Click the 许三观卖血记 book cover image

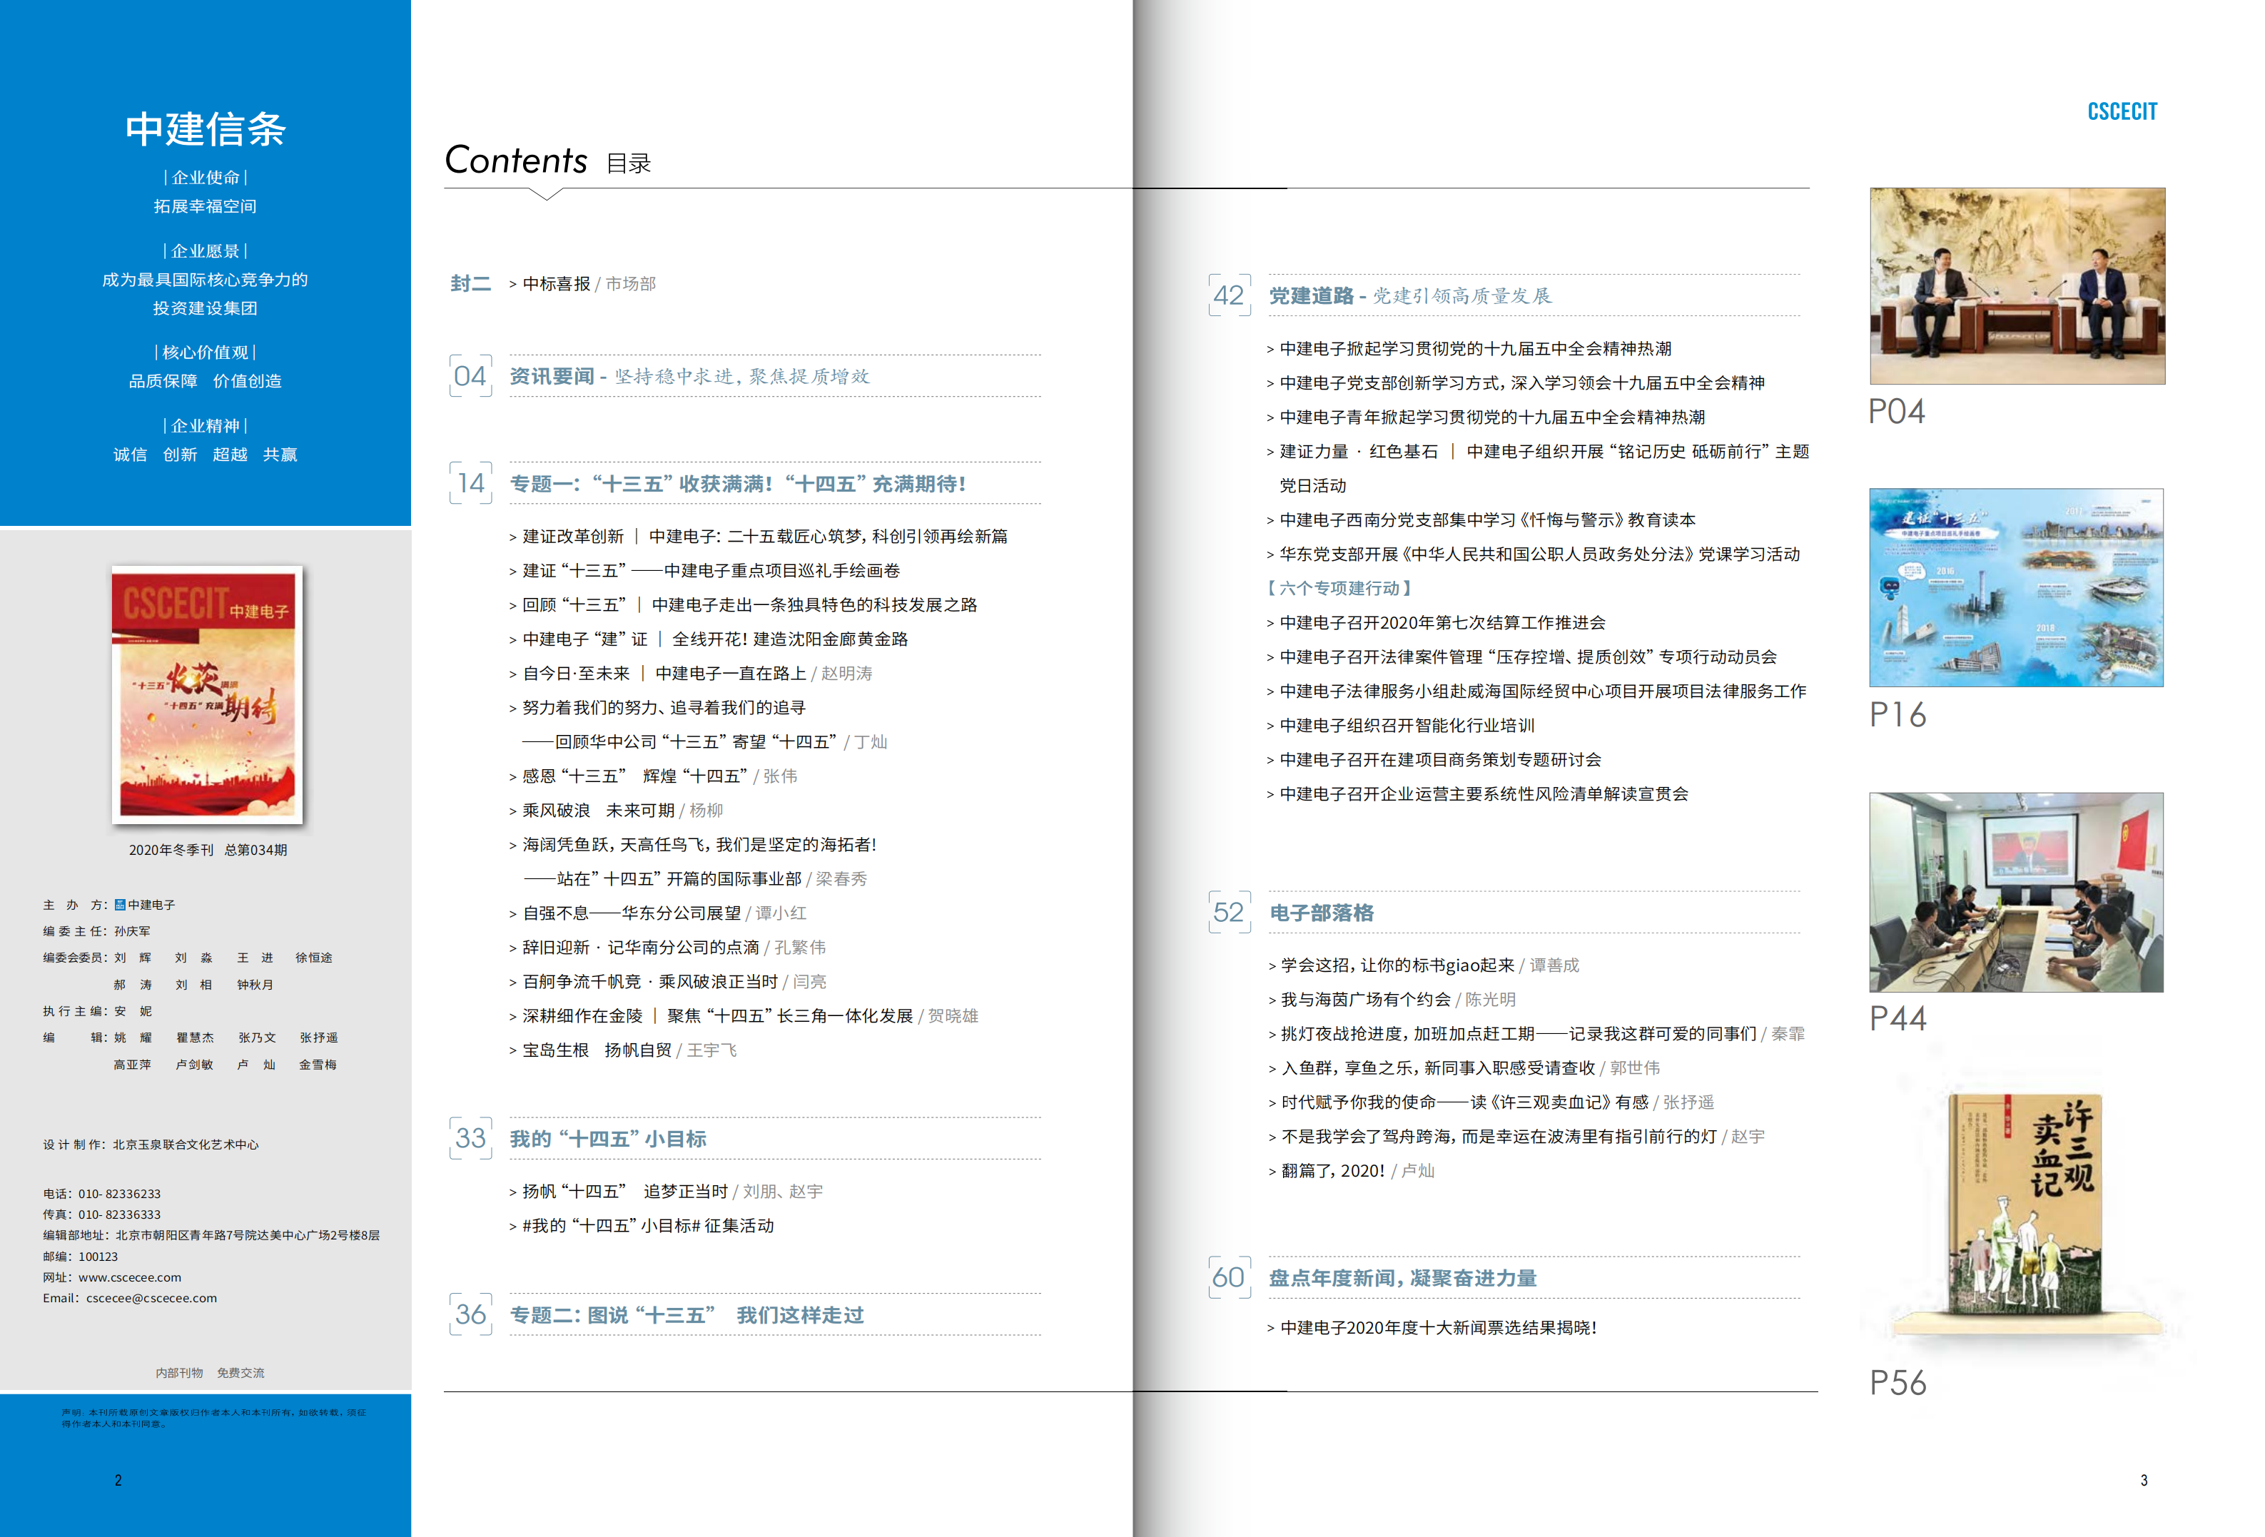tap(2025, 1204)
